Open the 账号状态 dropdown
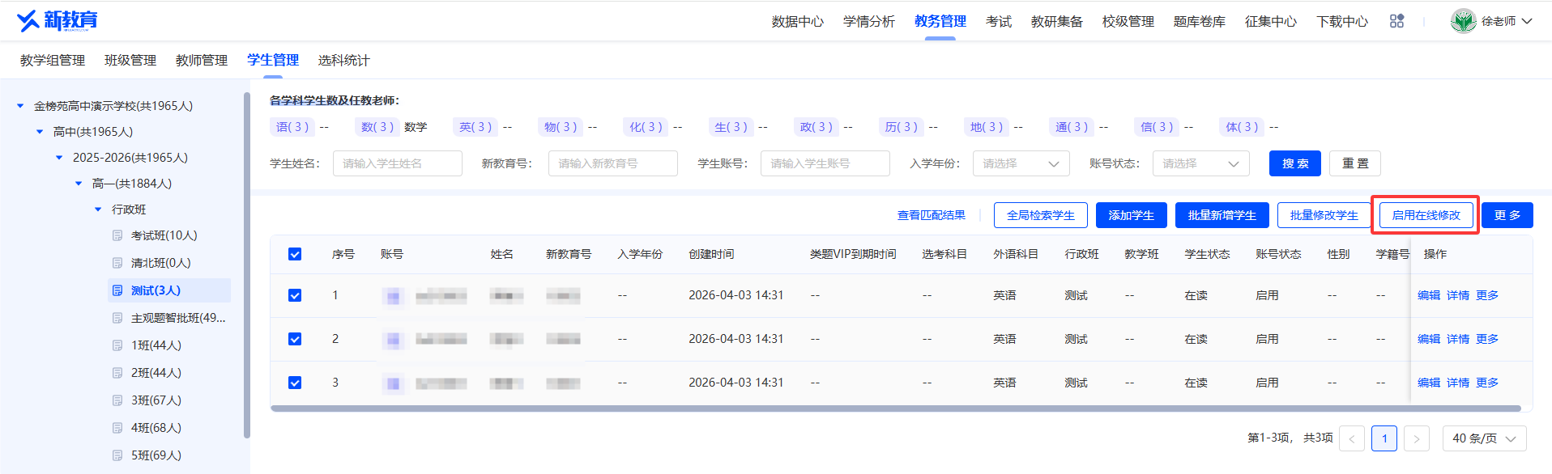The height and width of the screenshot is (474, 1552). tap(1200, 163)
